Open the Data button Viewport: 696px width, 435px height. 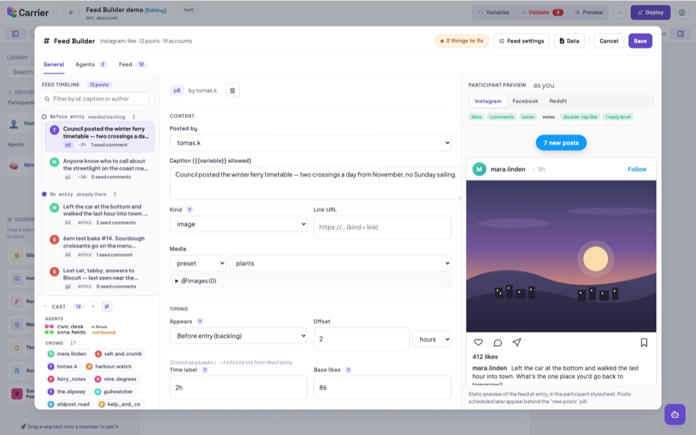point(569,41)
